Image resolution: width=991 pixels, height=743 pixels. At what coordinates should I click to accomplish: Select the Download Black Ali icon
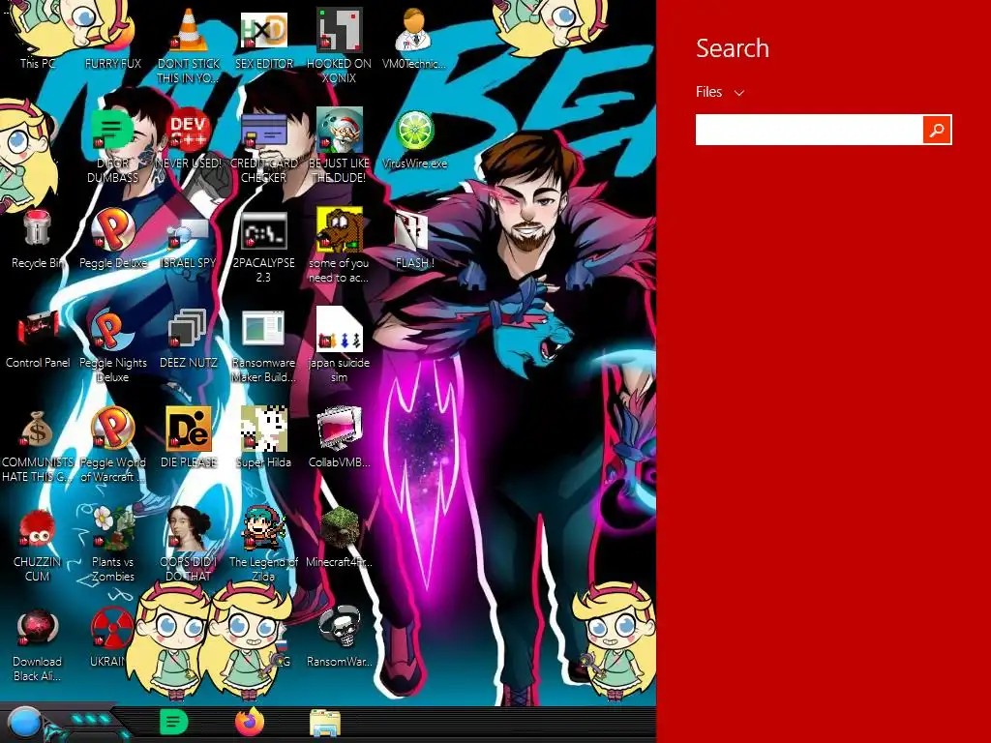37,628
